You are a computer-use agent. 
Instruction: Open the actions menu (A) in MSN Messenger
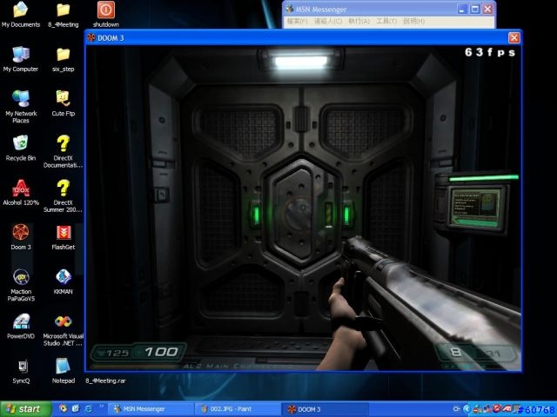pos(359,21)
